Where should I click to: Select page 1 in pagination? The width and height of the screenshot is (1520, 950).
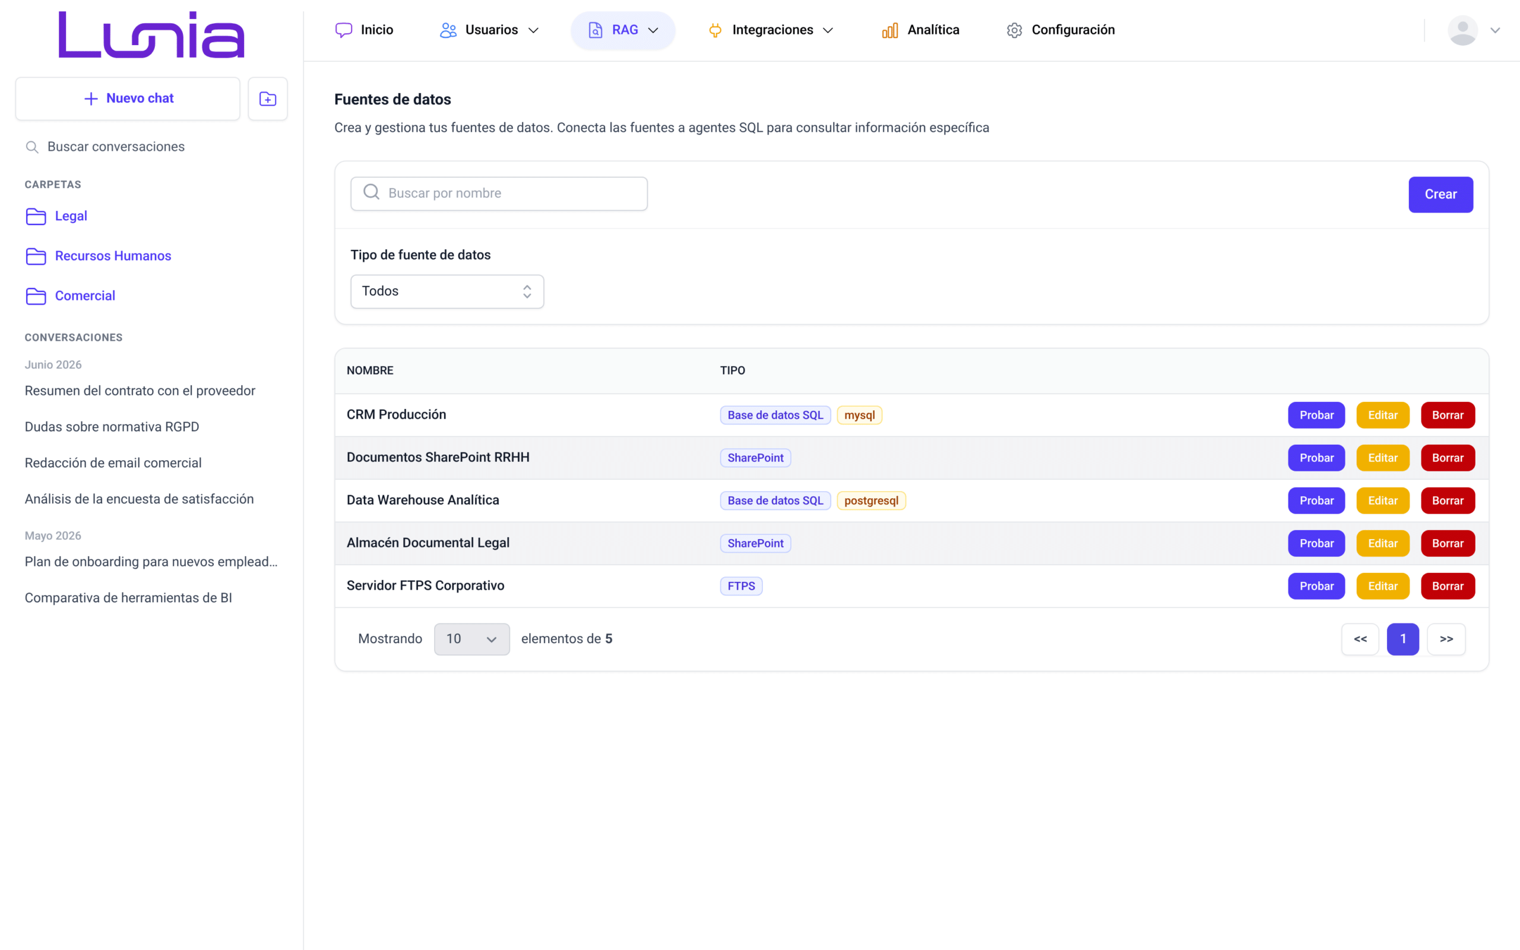click(1402, 639)
